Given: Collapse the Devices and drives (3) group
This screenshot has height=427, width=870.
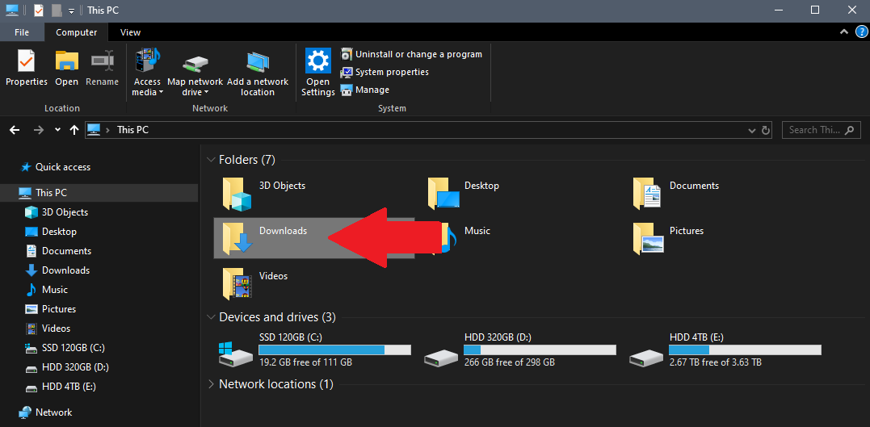Looking at the screenshot, I should 211,318.
